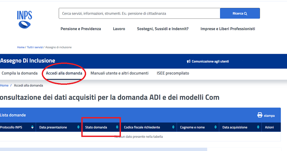287x151 pixels.
Task: Follow the Home link in top breadcrumb
Action: (21, 47)
